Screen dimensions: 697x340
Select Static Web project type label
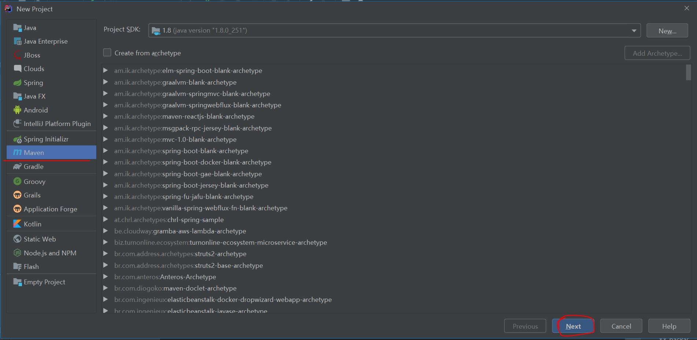pos(40,239)
